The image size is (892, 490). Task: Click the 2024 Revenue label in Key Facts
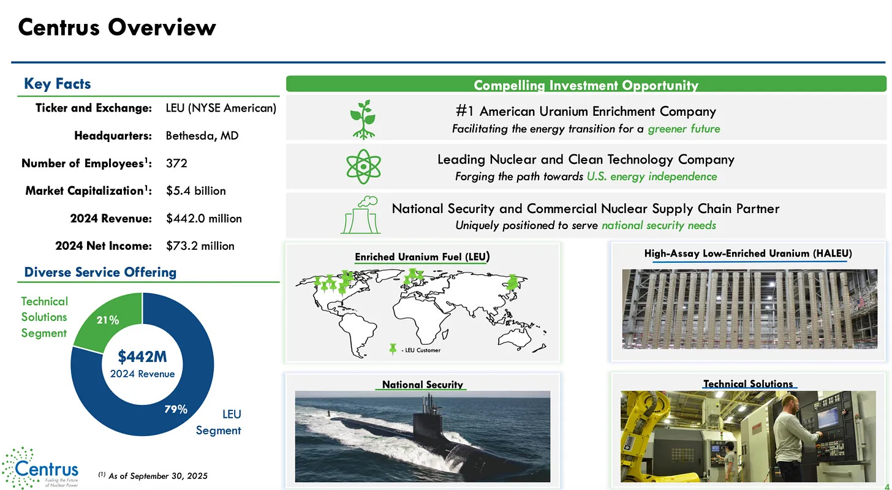point(110,218)
